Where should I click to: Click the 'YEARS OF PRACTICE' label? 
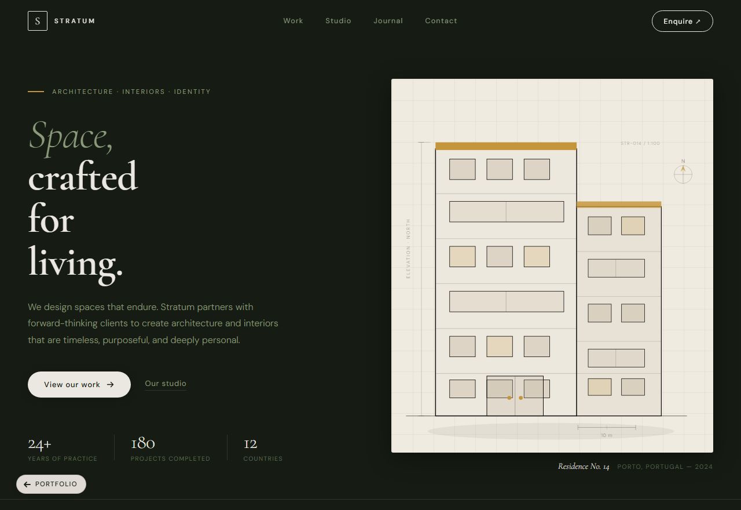pyautogui.click(x=63, y=458)
